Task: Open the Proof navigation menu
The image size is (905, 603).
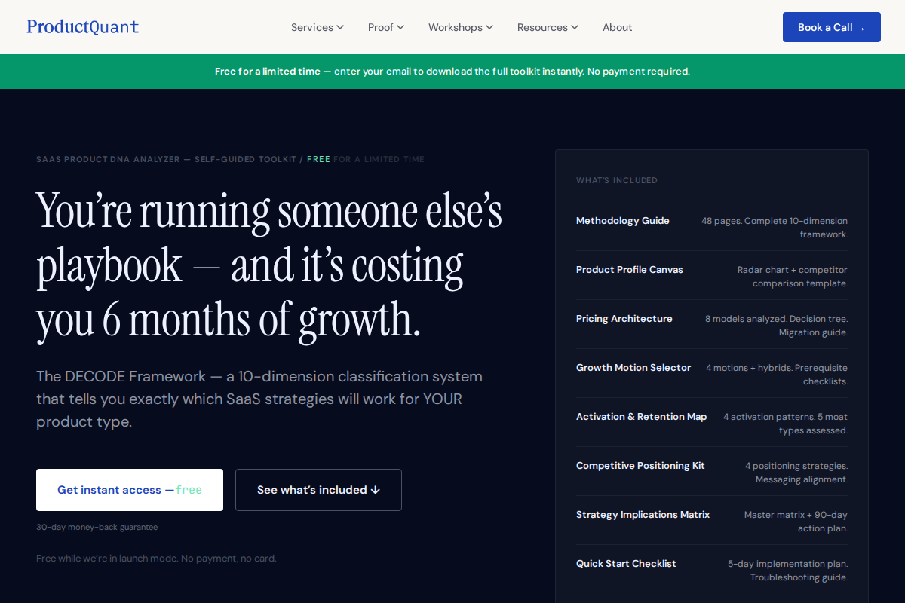Action: click(x=380, y=27)
